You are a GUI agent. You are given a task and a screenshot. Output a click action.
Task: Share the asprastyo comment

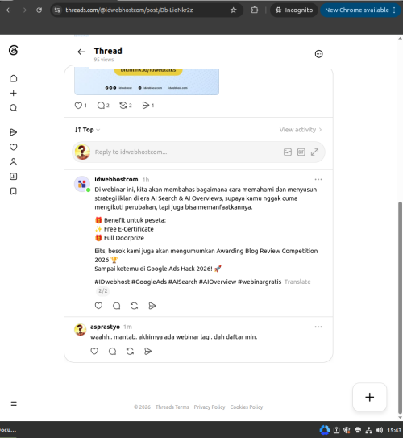[148, 351]
